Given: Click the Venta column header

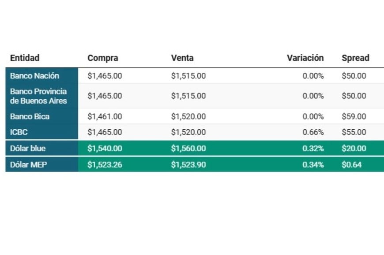Looking at the screenshot, I should click(182, 58).
